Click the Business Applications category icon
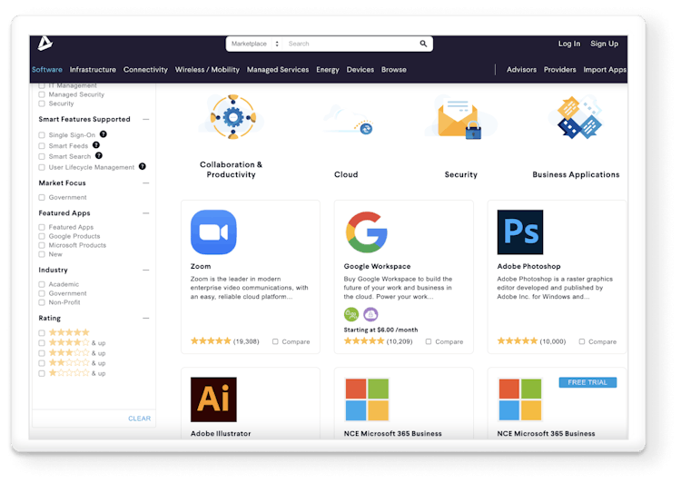681x483 pixels. [577, 118]
